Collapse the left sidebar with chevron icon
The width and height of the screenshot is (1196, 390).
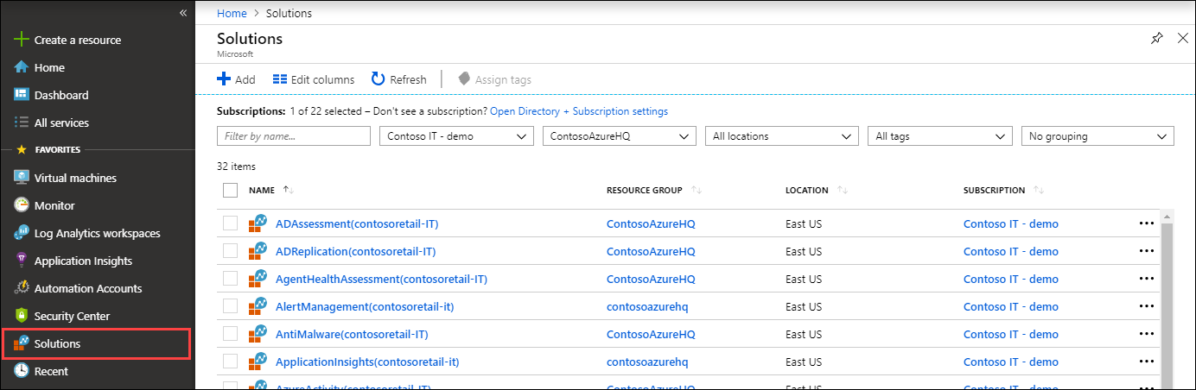[183, 13]
